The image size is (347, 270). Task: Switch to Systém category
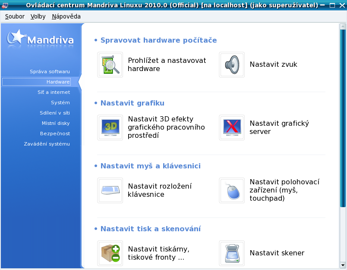(60, 102)
